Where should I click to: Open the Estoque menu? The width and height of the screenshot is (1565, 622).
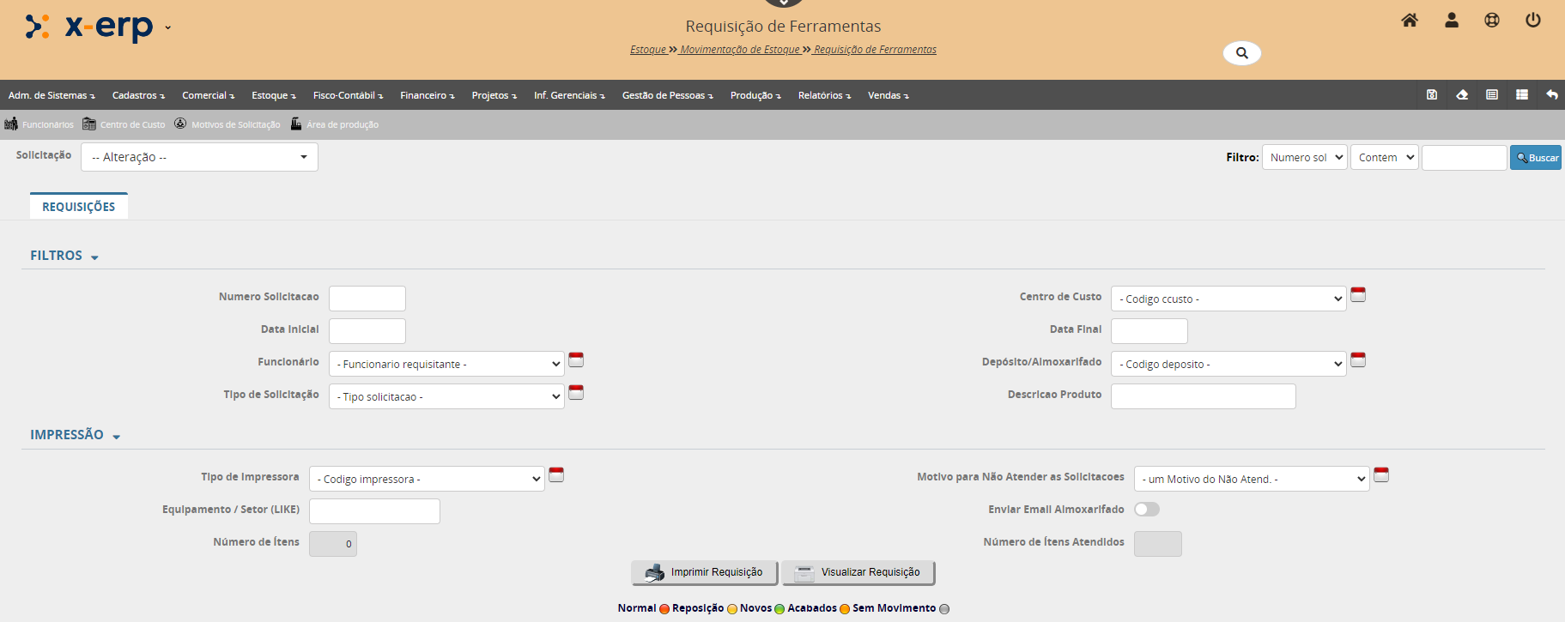click(x=273, y=95)
